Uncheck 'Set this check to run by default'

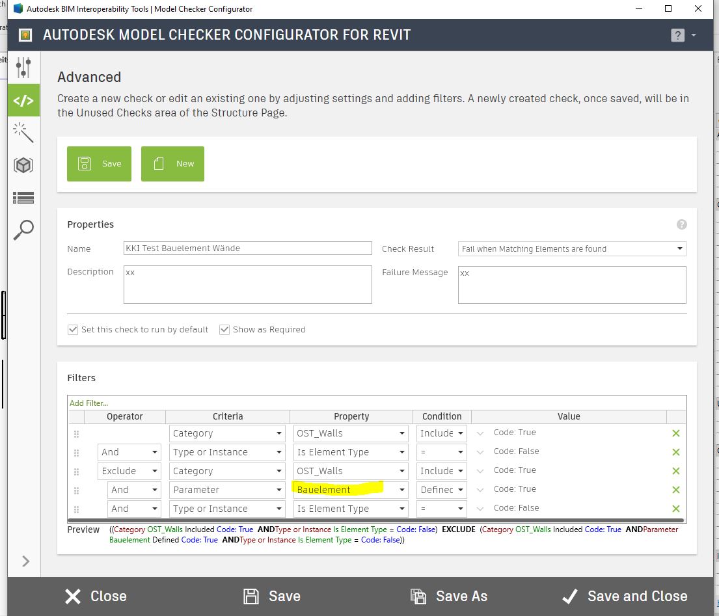click(x=73, y=330)
